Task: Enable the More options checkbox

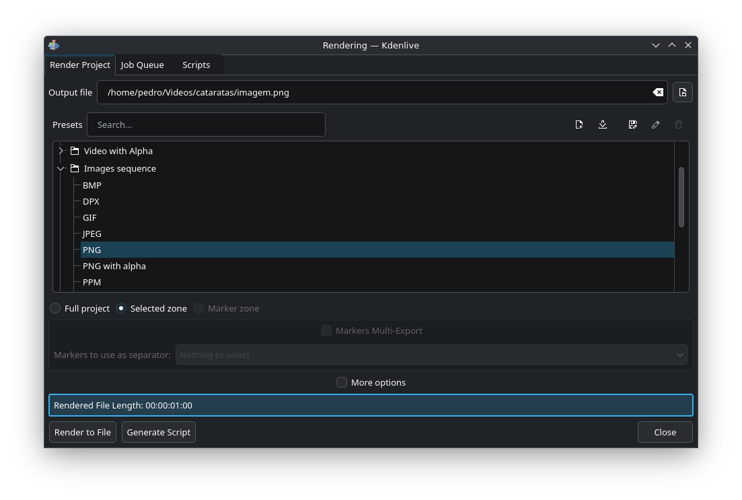Action: tap(342, 382)
